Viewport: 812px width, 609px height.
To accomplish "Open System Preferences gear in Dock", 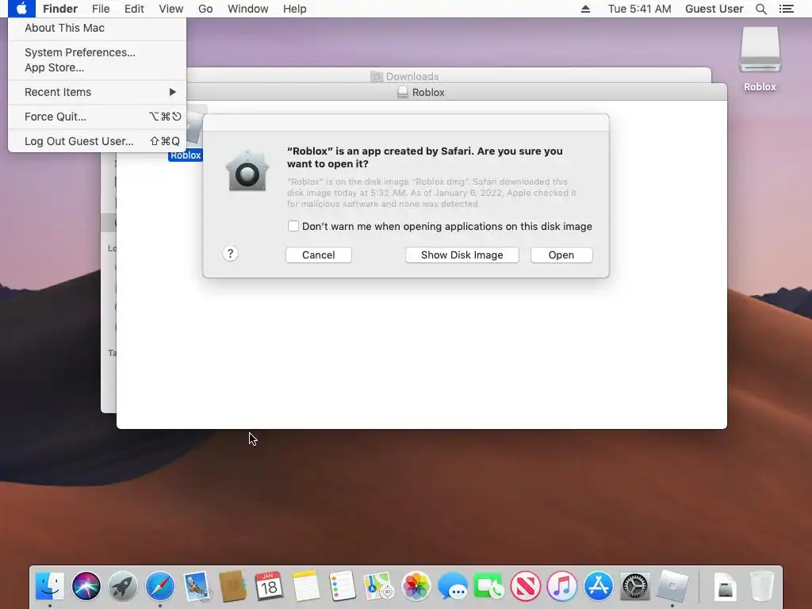I will [x=635, y=586].
